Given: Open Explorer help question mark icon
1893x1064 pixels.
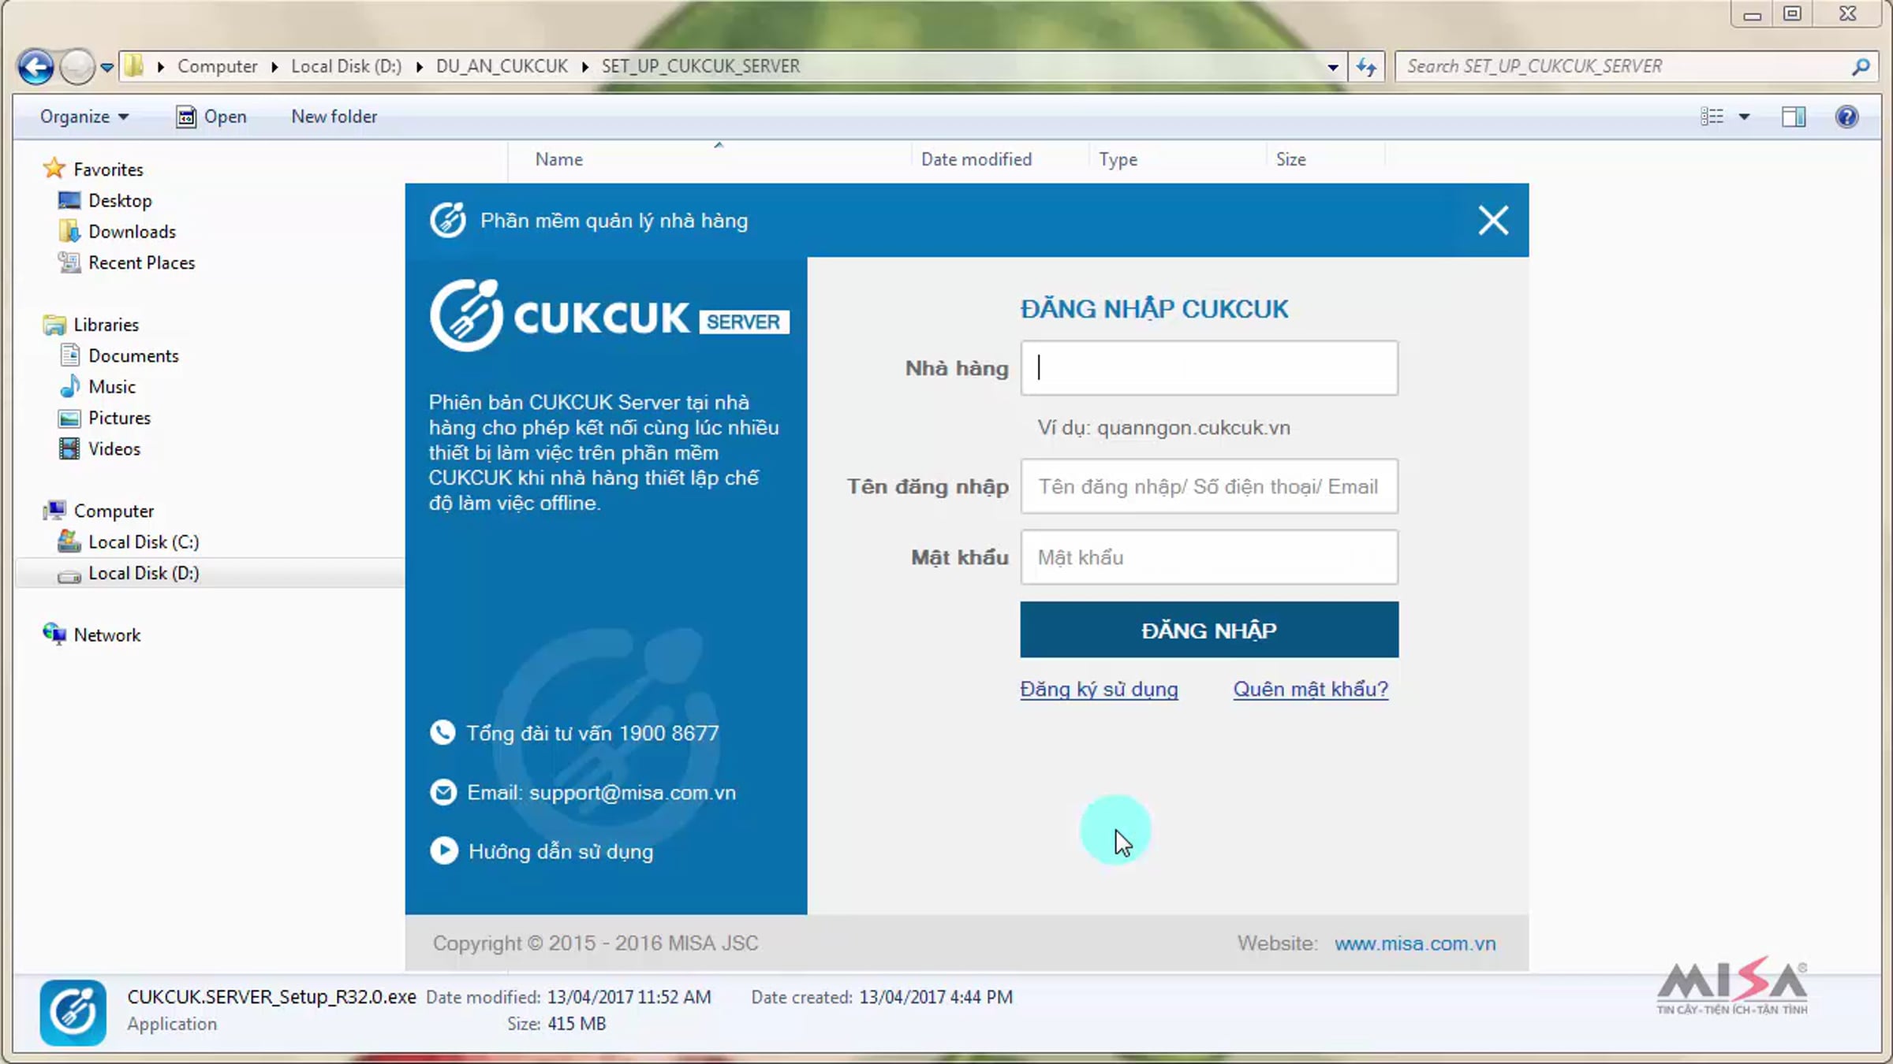Looking at the screenshot, I should coord(1846,117).
